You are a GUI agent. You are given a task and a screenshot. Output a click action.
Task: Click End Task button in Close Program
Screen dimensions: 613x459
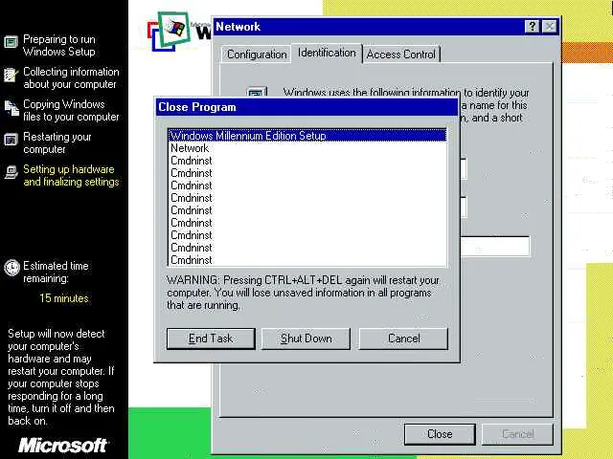(211, 339)
